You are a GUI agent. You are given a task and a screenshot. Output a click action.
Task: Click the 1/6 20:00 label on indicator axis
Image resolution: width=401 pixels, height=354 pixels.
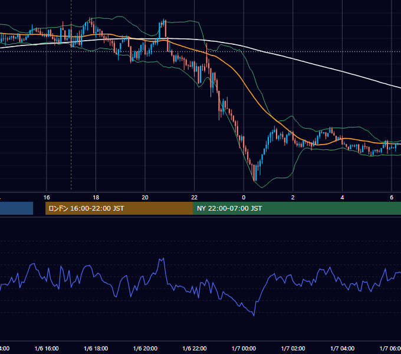(x=145, y=349)
